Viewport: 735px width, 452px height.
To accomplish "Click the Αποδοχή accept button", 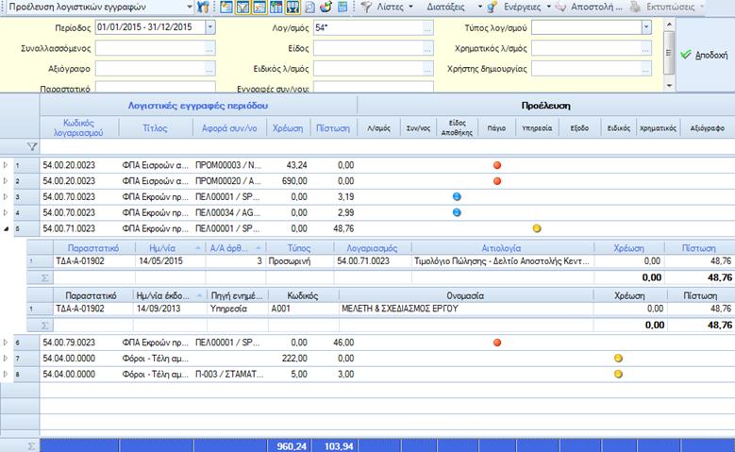I will coord(704,55).
